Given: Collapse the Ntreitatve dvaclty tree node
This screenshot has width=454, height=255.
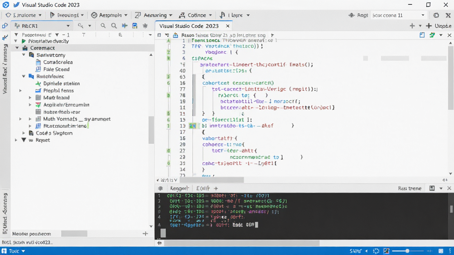Looking at the screenshot, I should pos(16,41).
